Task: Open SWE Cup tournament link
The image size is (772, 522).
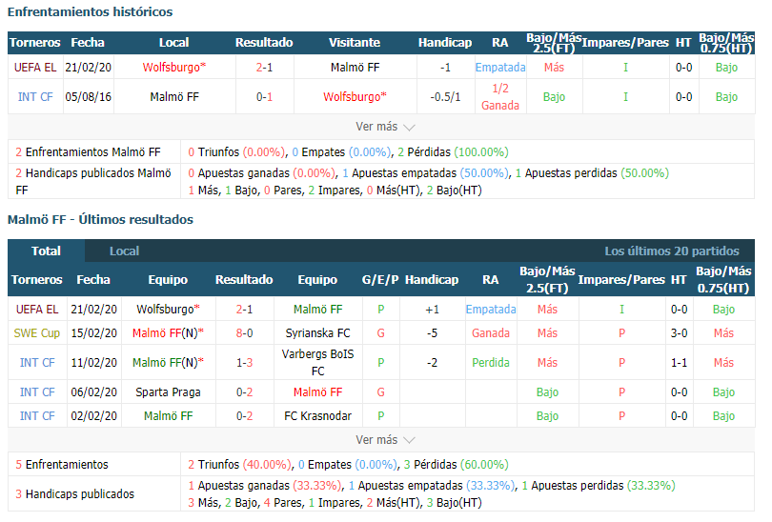Action: click(x=37, y=333)
